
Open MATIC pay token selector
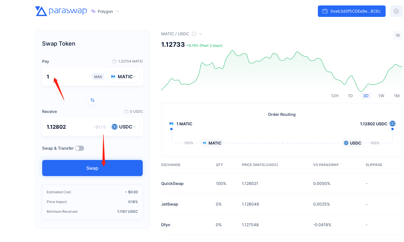coord(124,77)
